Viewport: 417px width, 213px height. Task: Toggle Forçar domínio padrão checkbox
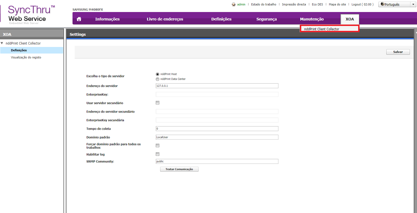click(157, 146)
